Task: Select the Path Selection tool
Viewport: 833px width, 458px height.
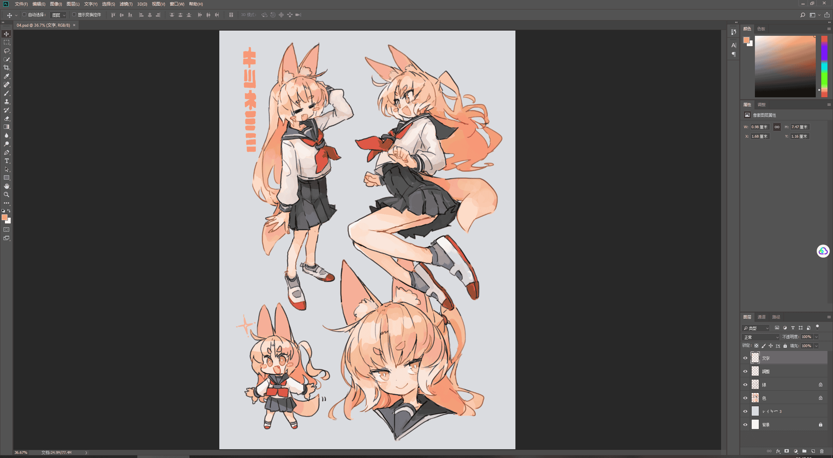Action: (7, 169)
